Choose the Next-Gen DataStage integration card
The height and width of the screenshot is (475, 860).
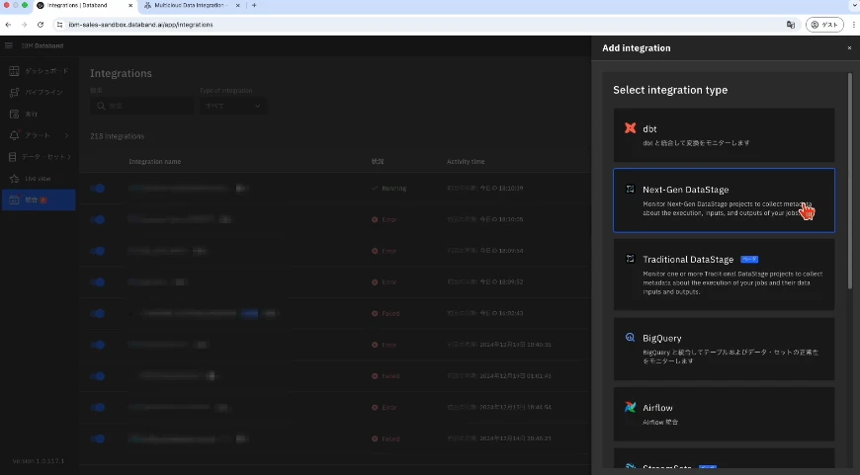click(724, 199)
